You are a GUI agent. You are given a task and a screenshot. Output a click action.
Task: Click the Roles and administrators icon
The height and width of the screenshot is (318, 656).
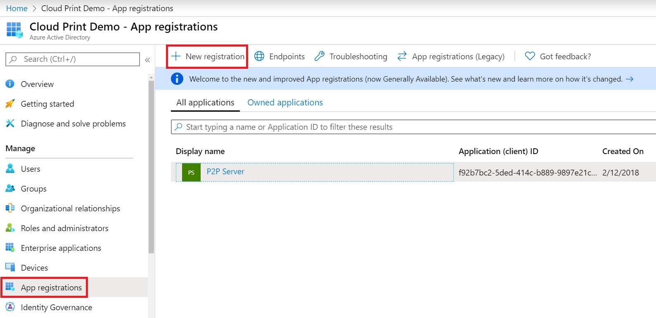[10, 228]
